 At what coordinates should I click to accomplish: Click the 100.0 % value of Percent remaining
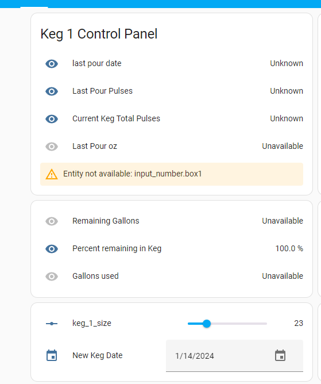coord(289,248)
